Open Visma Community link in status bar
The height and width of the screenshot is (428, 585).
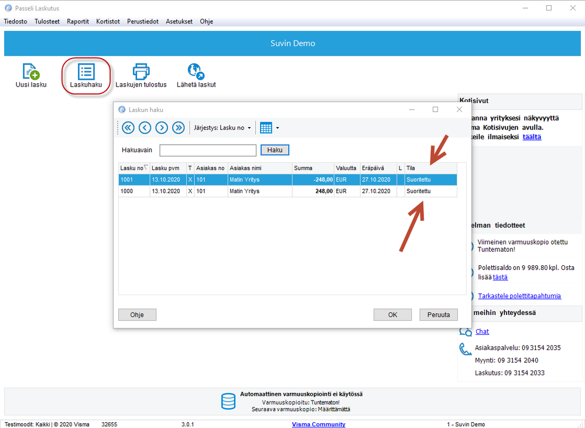pos(318,424)
